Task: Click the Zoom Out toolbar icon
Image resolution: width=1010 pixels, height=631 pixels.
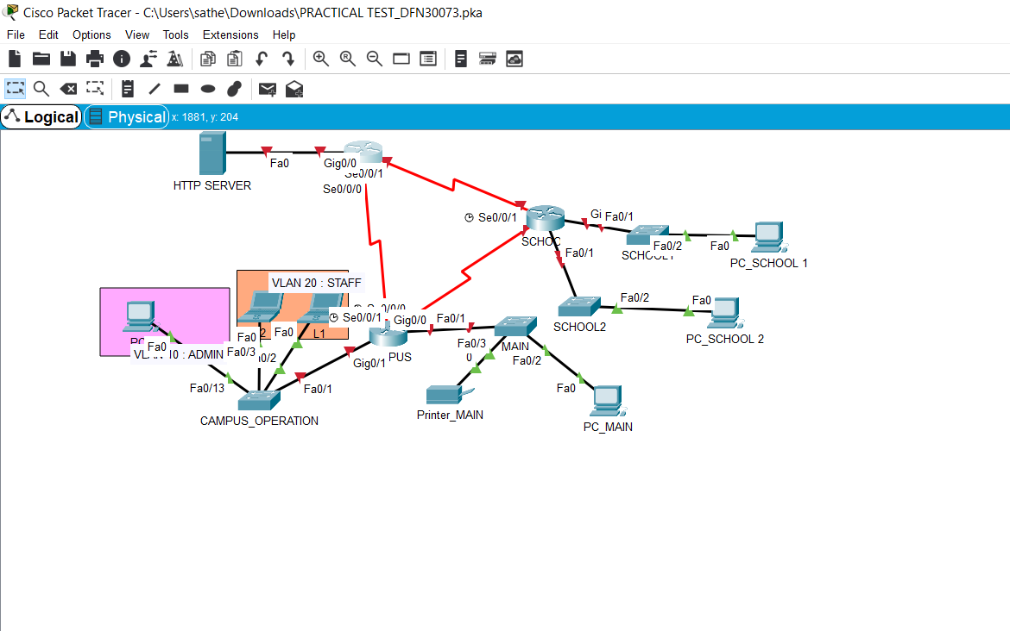Action: click(x=374, y=58)
